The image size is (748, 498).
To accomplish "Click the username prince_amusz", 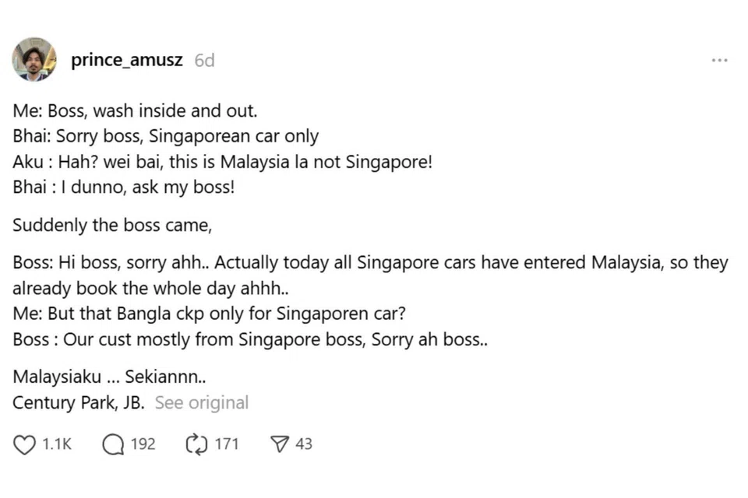I will tap(127, 60).
